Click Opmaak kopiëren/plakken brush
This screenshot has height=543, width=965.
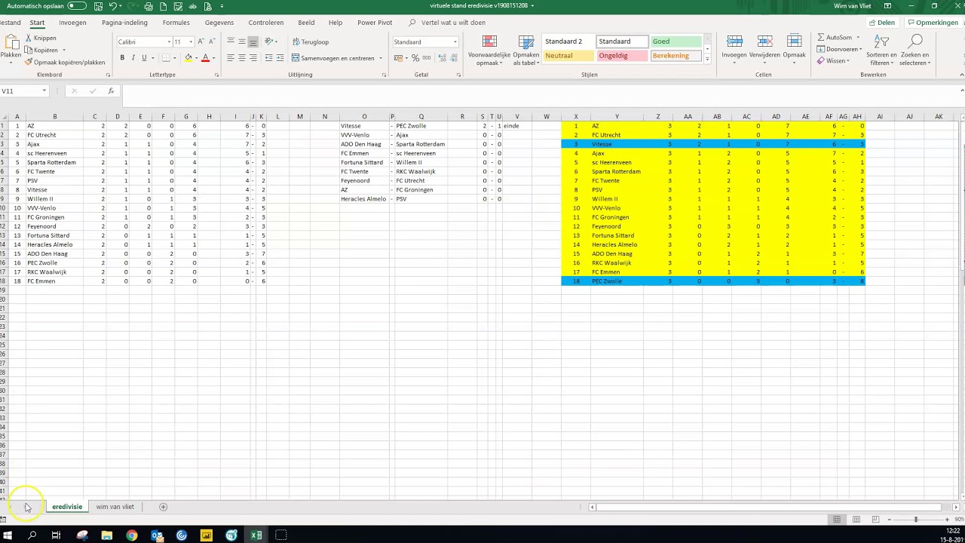point(65,62)
